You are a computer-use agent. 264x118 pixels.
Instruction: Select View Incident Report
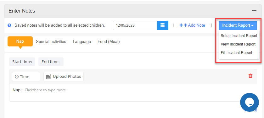239,44
